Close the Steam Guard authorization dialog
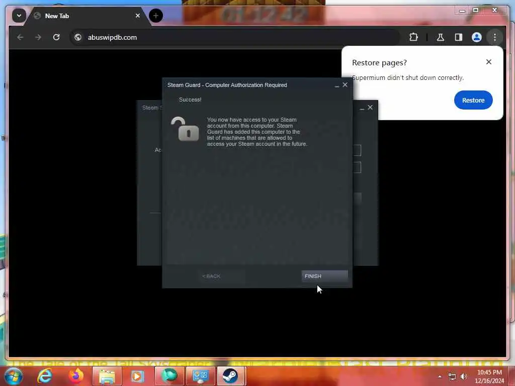The height and width of the screenshot is (386, 515). [x=345, y=84]
